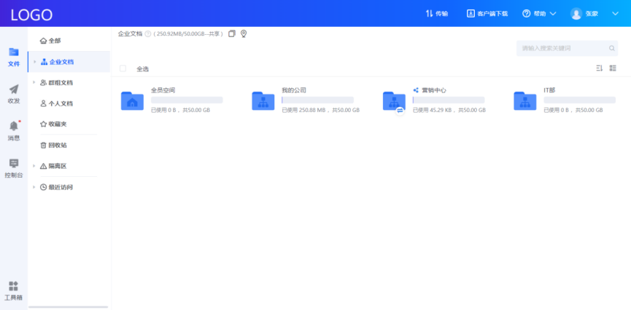Expand the 隔离区 tree node arrow
The width and height of the screenshot is (631, 310).
[x=34, y=166]
